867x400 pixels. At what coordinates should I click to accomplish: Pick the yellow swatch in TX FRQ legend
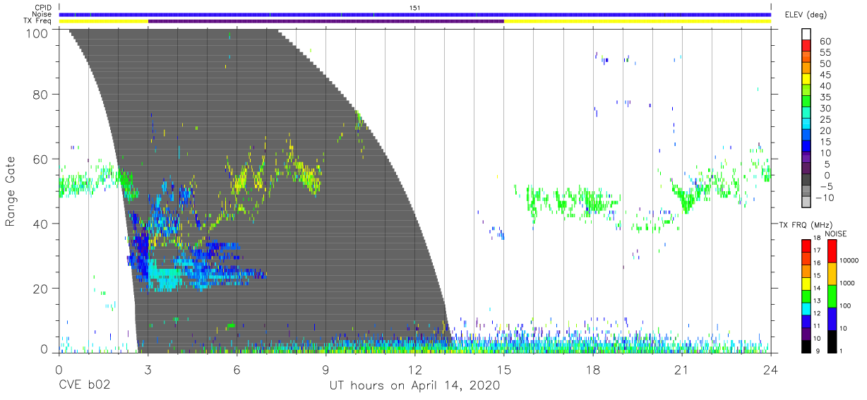click(x=806, y=283)
